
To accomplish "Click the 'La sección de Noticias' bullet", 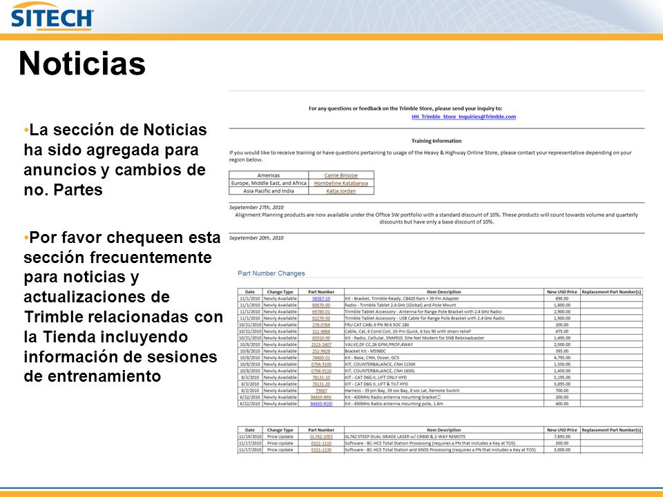I will coord(115,159).
